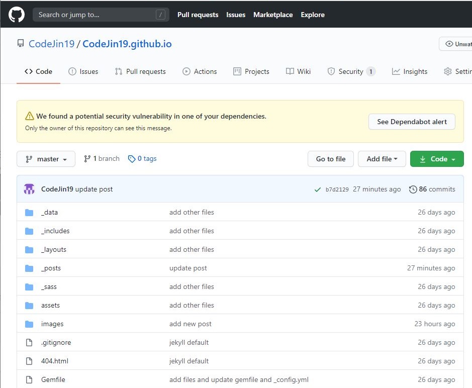The width and height of the screenshot is (472, 388).
Task: Go to Explore in top navigation
Action: 313,15
